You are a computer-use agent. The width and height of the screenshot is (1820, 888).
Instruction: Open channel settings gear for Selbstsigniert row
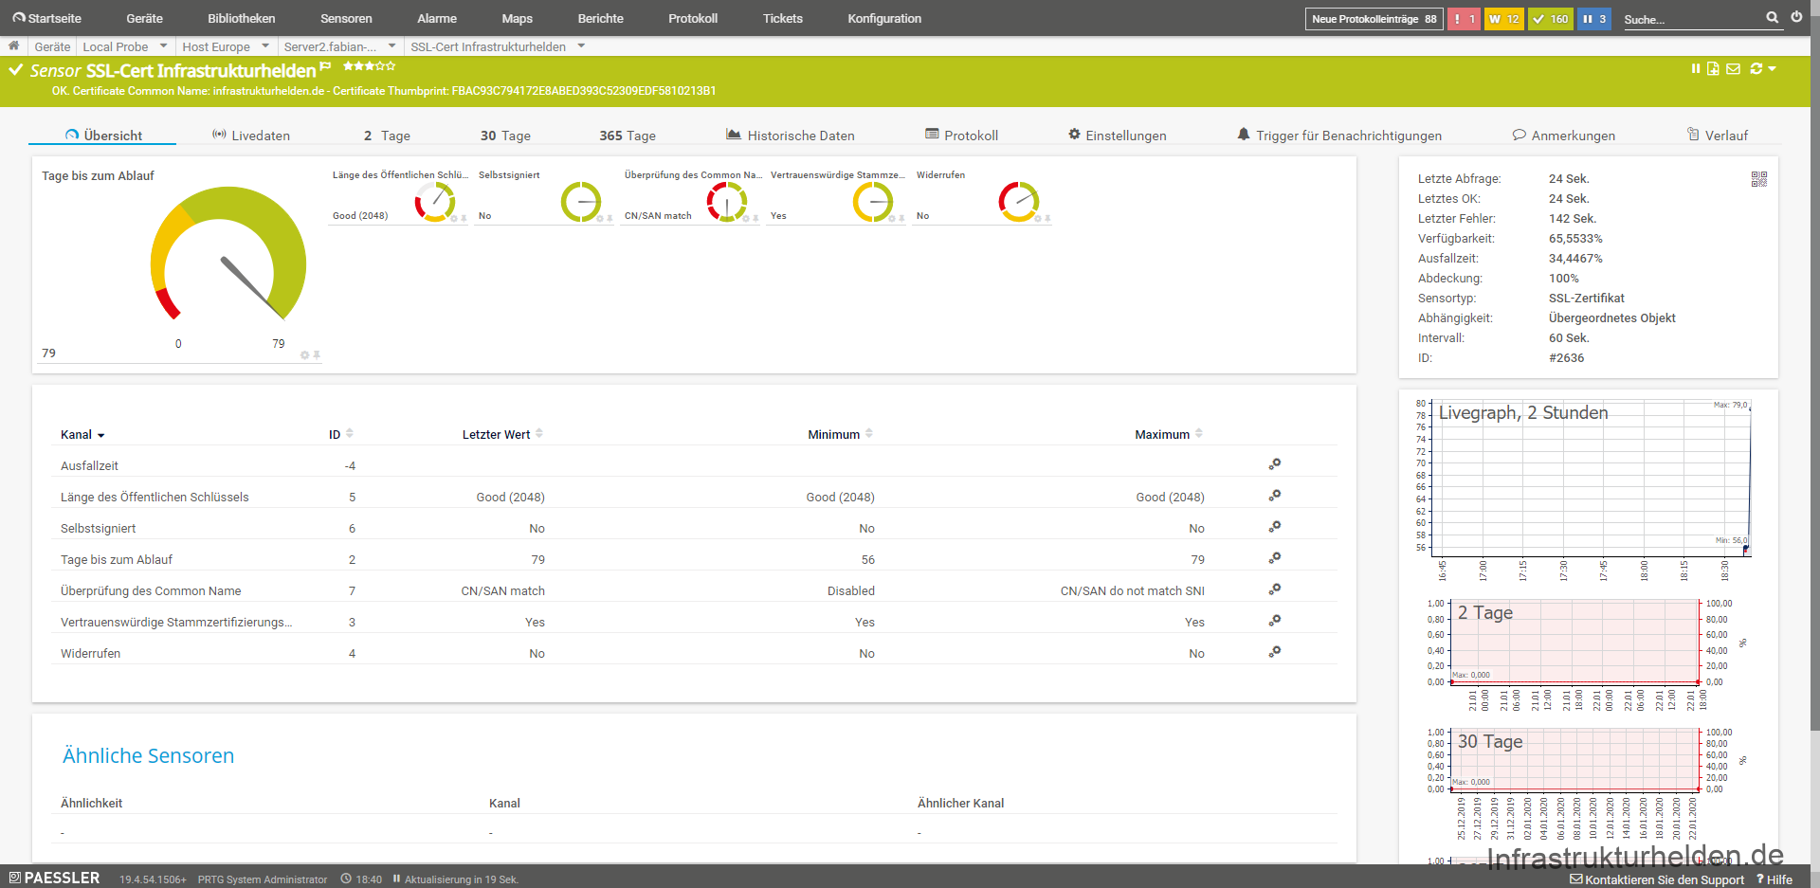click(1275, 527)
